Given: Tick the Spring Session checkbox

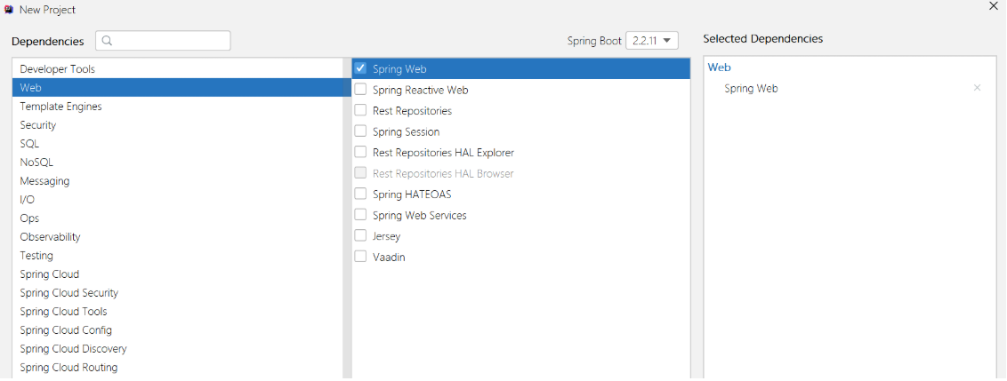Looking at the screenshot, I should [360, 131].
